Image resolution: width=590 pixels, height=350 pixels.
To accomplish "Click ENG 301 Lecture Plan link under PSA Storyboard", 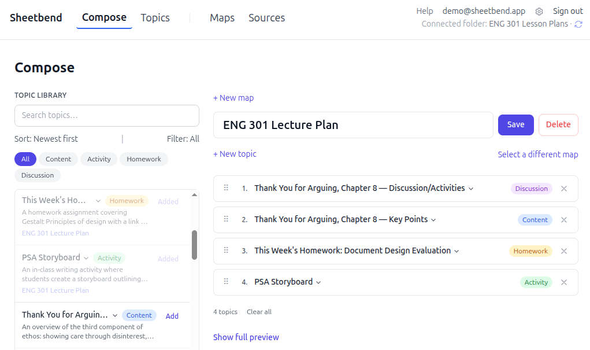I will 55,290.
